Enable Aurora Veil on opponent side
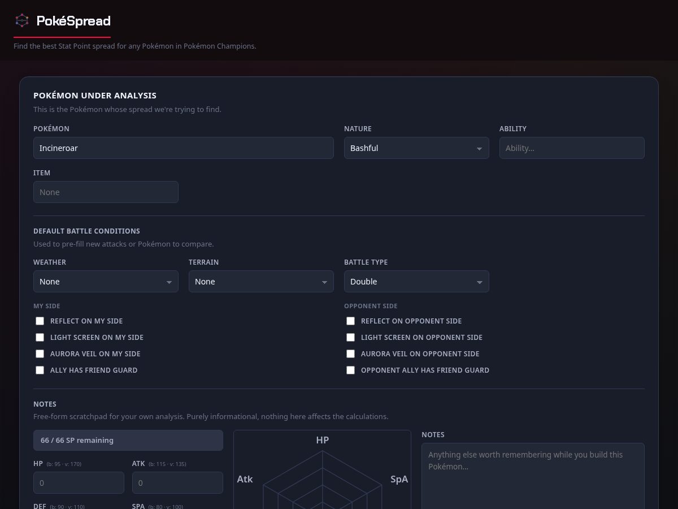 350,354
